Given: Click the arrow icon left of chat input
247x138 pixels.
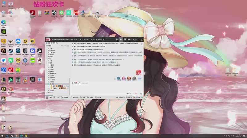Looking at the screenshot, I should 73,83.
